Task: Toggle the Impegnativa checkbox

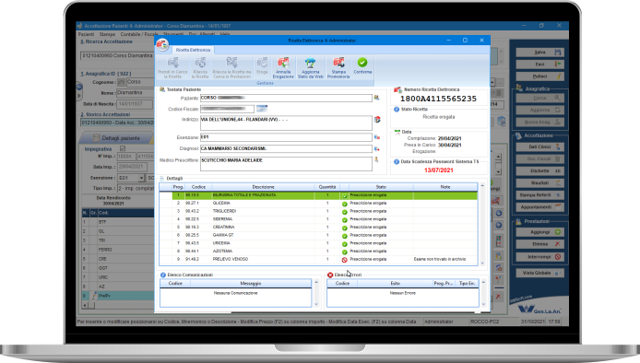Action: [x=123, y=149]
